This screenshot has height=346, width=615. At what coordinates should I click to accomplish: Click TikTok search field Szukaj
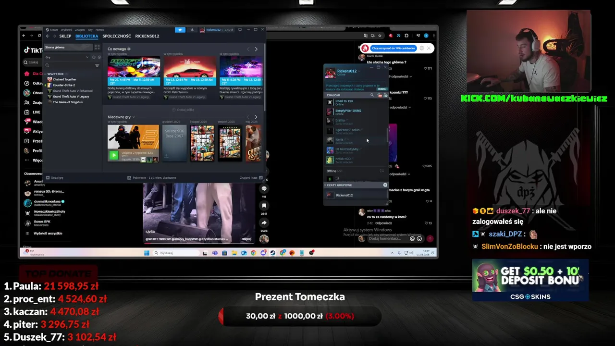(x=33, y=62)
